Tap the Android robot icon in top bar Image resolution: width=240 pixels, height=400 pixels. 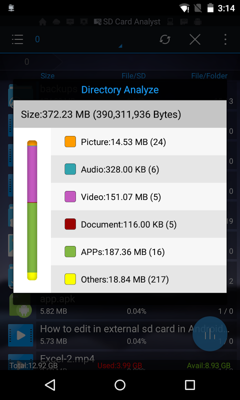(x=197, y=22)
